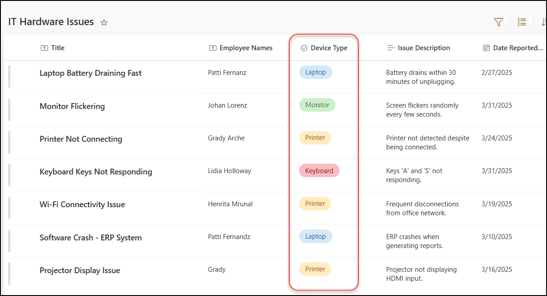Open Wi-Fi Connectivity Issue item
Image resolution: width=547 pixels, height=296 pixels.
click(x=82, y=205)
